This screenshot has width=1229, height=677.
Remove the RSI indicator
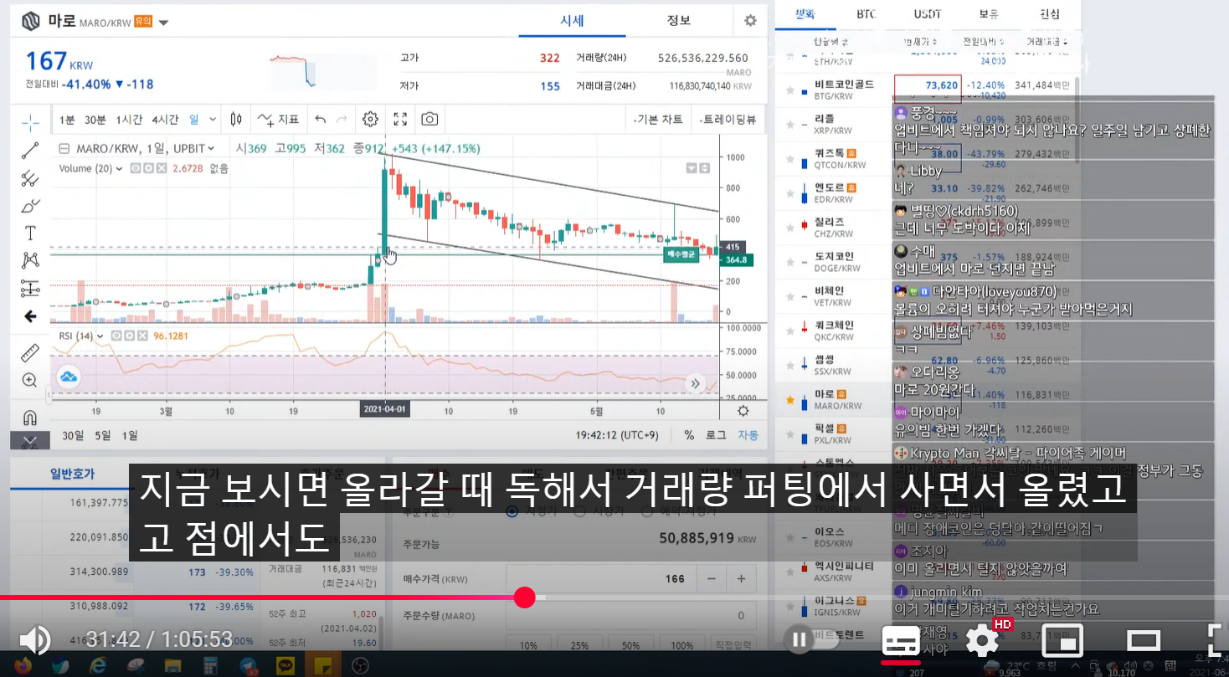click(141, 336)
